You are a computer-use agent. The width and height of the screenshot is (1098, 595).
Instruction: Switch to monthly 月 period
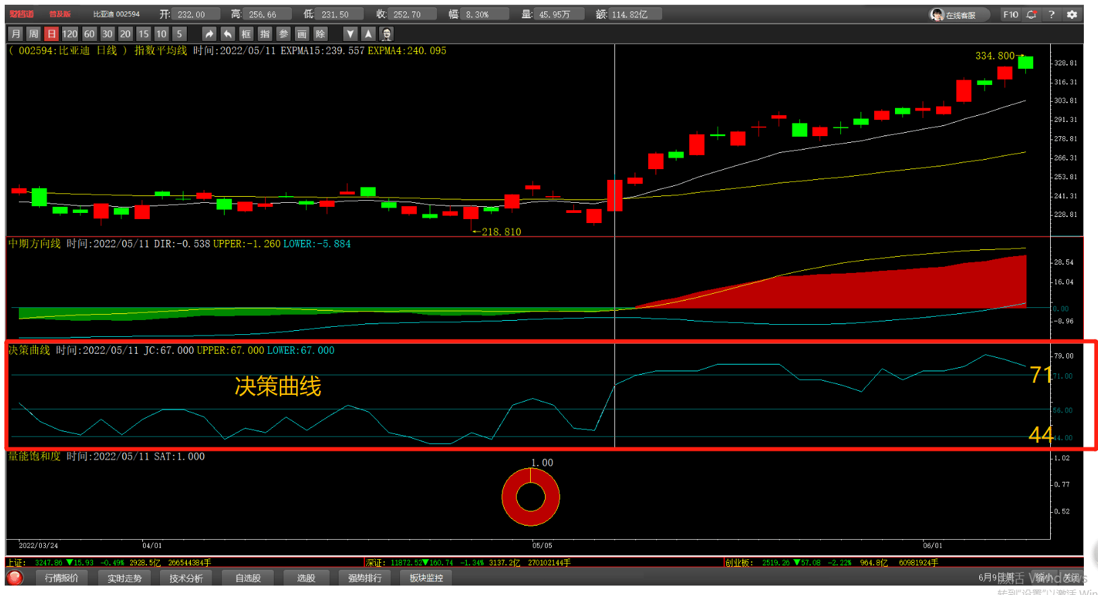[x=16, y=34]
